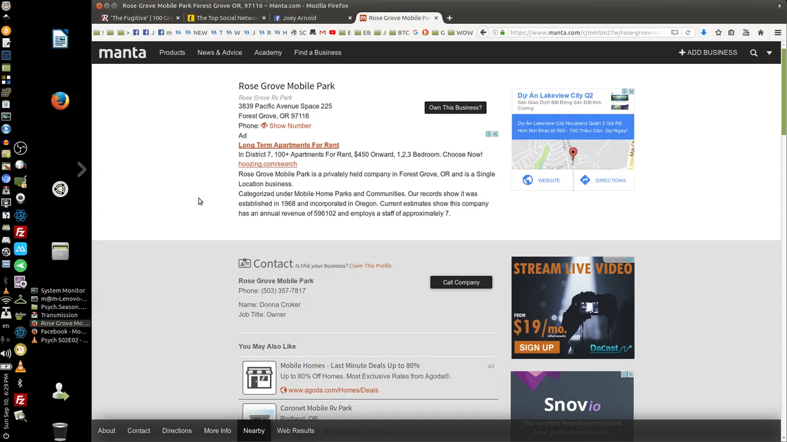The height and width of the screenshot is (442, 787).
Task: Launch Firefox from the desktop icon
Action: [60, 101]
